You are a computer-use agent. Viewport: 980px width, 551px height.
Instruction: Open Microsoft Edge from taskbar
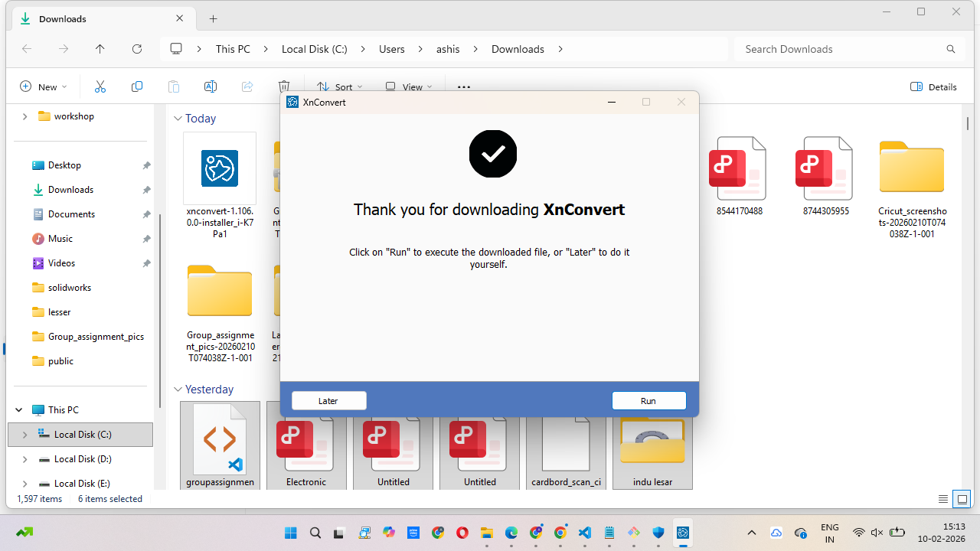tap(511, 533)
